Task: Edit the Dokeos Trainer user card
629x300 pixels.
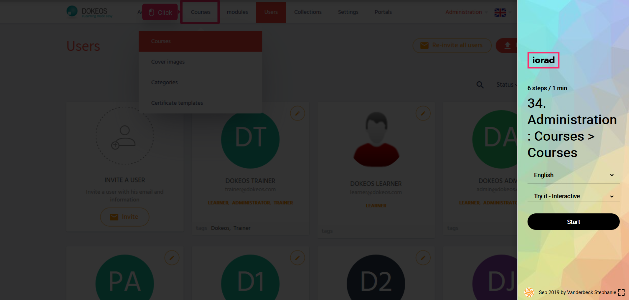Action: pos(297,113)
